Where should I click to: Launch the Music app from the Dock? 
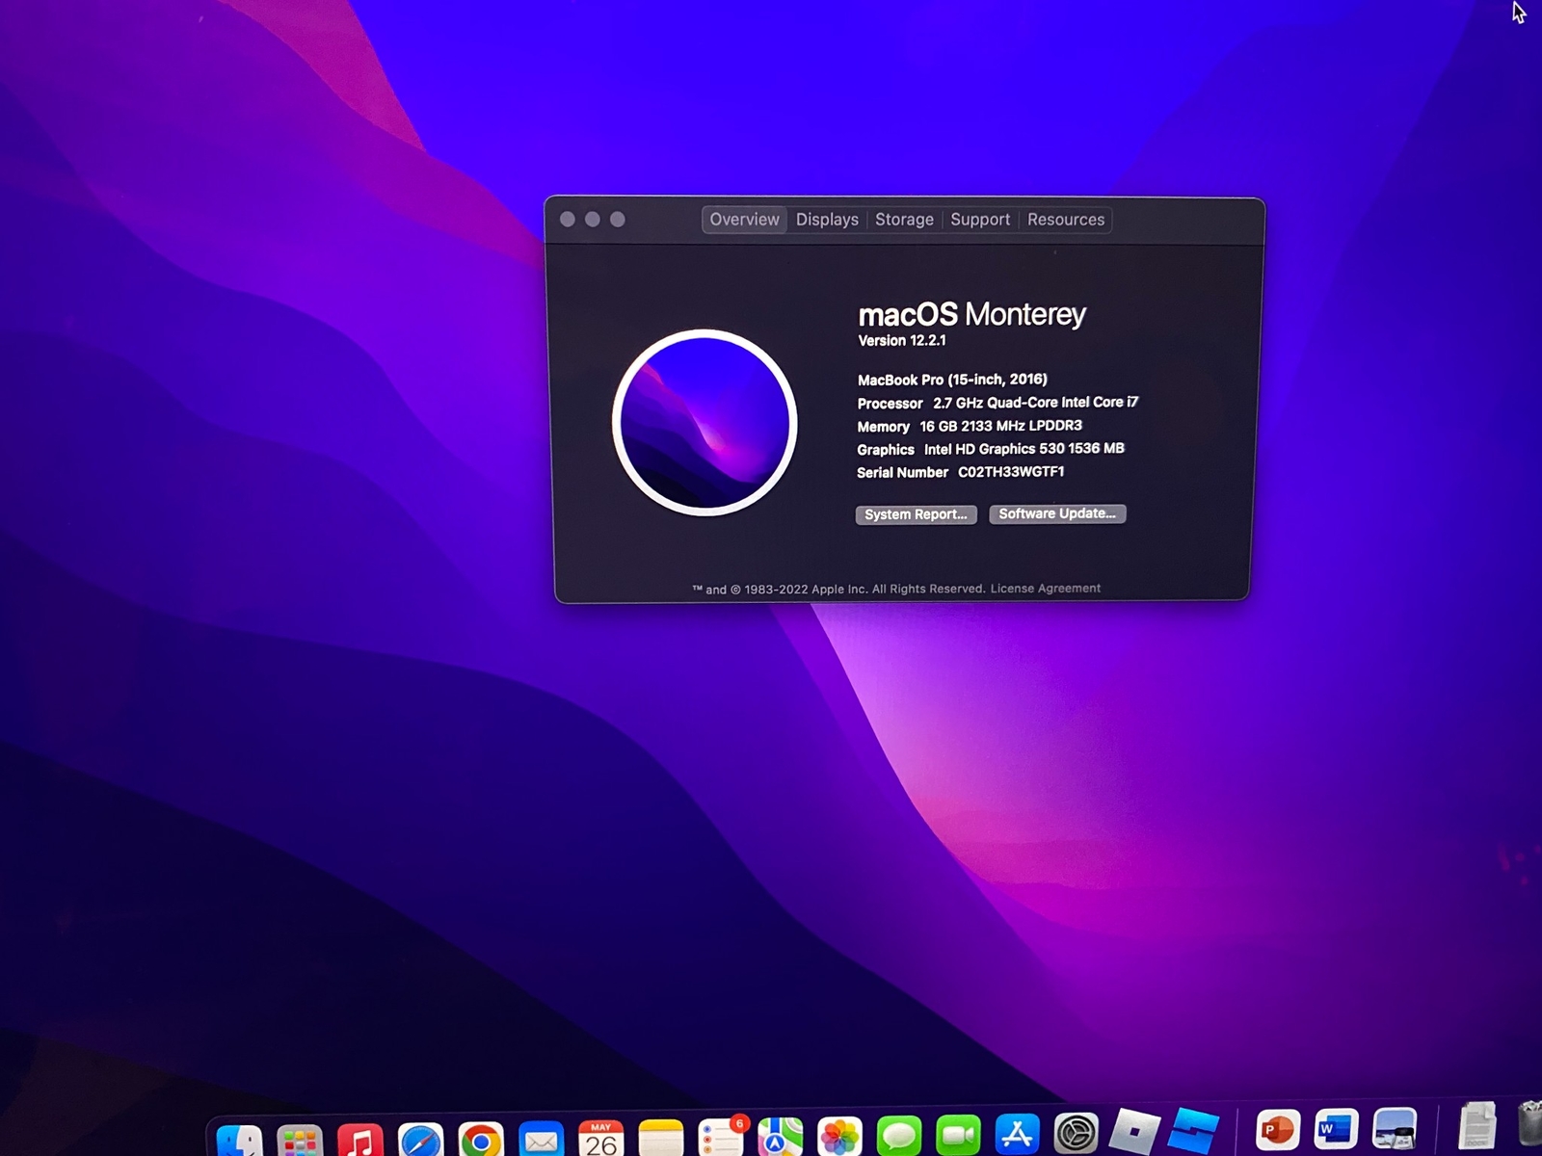point(360,1140)
